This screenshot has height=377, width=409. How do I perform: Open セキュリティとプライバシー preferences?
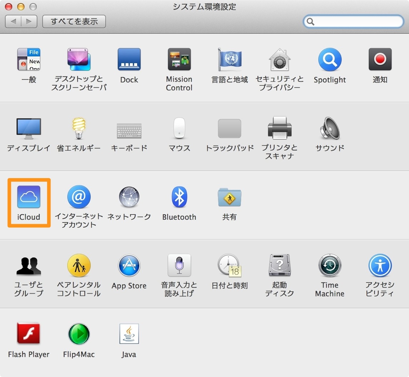click(x=279, y=59)
